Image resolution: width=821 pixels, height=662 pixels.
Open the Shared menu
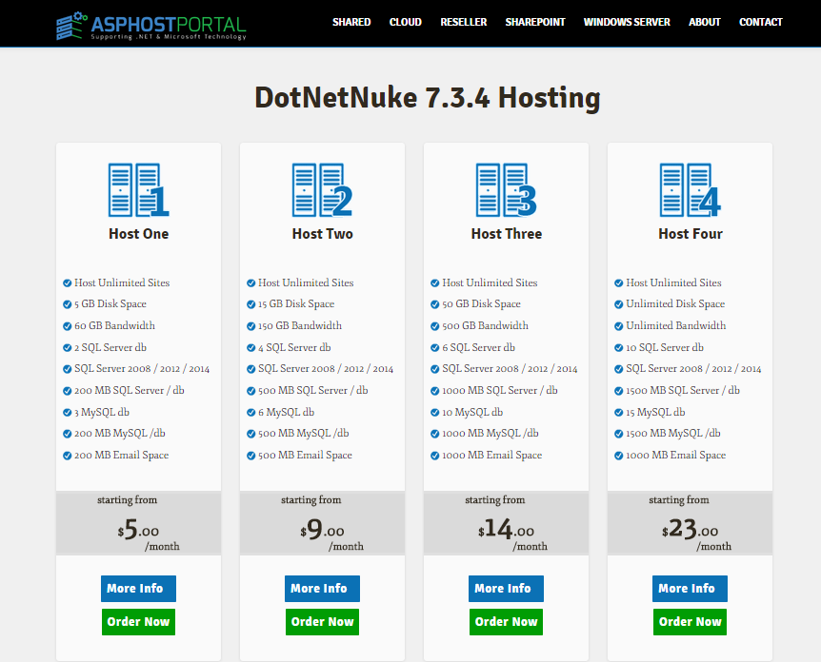point(351,22)
